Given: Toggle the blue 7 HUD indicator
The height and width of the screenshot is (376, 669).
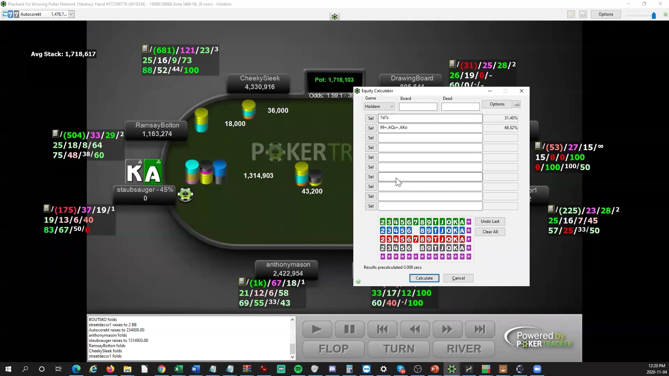Looking at the screenshot, I should (x=10, y=14).
